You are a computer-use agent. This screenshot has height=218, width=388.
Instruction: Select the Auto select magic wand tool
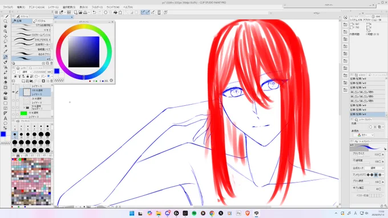pyautogui.click(x=5, y=47)
